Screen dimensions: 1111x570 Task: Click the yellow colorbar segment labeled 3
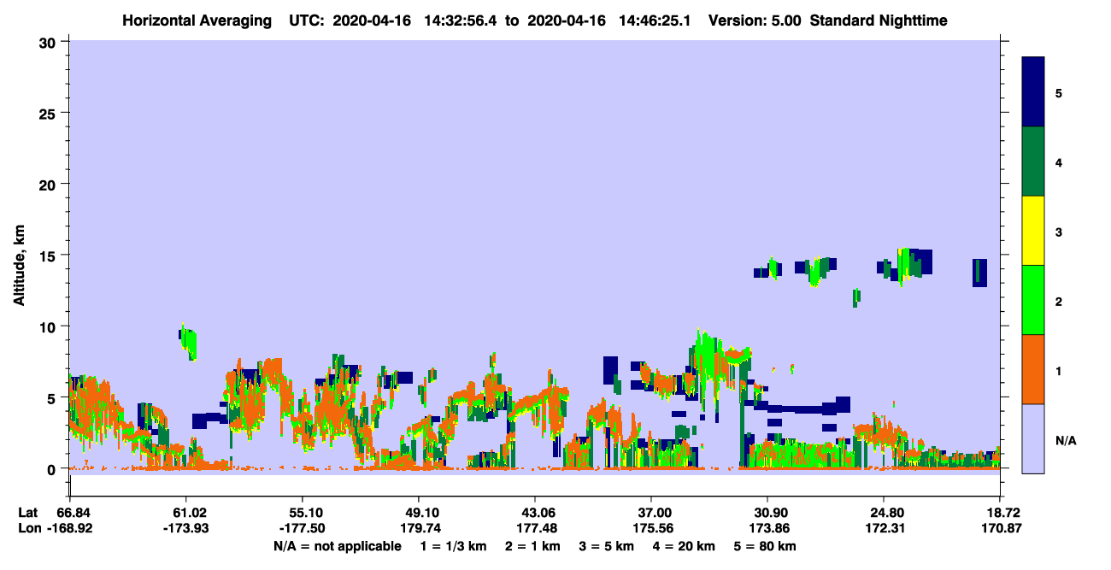point(1033,231)
